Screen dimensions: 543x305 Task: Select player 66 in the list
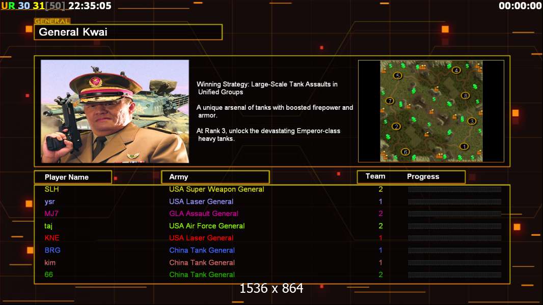(49, 274)
